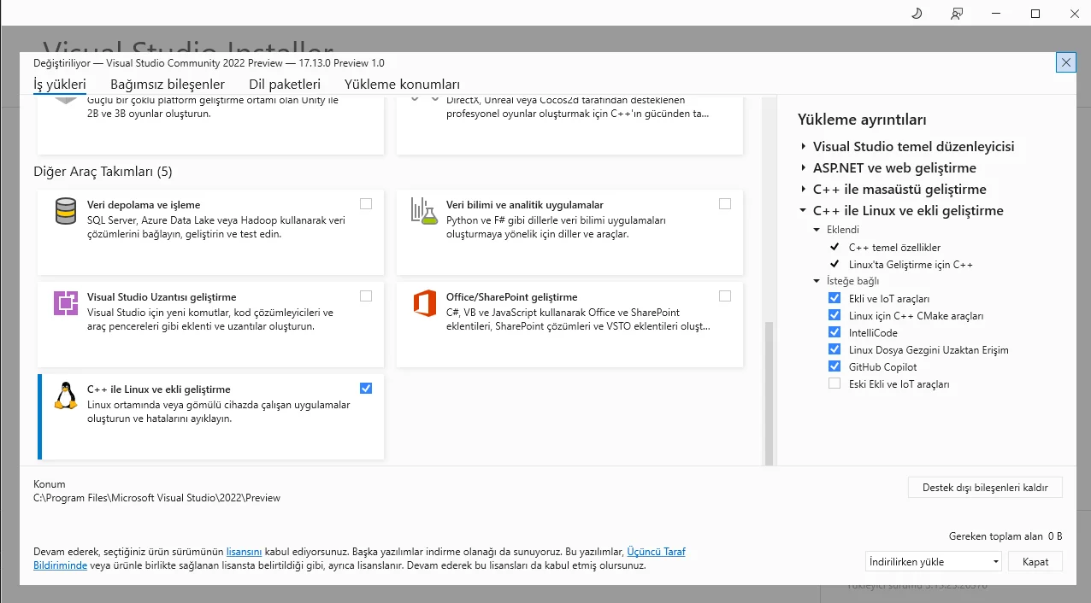Click the Office logo icon for Office/SharePoint geliştirme

425,303
